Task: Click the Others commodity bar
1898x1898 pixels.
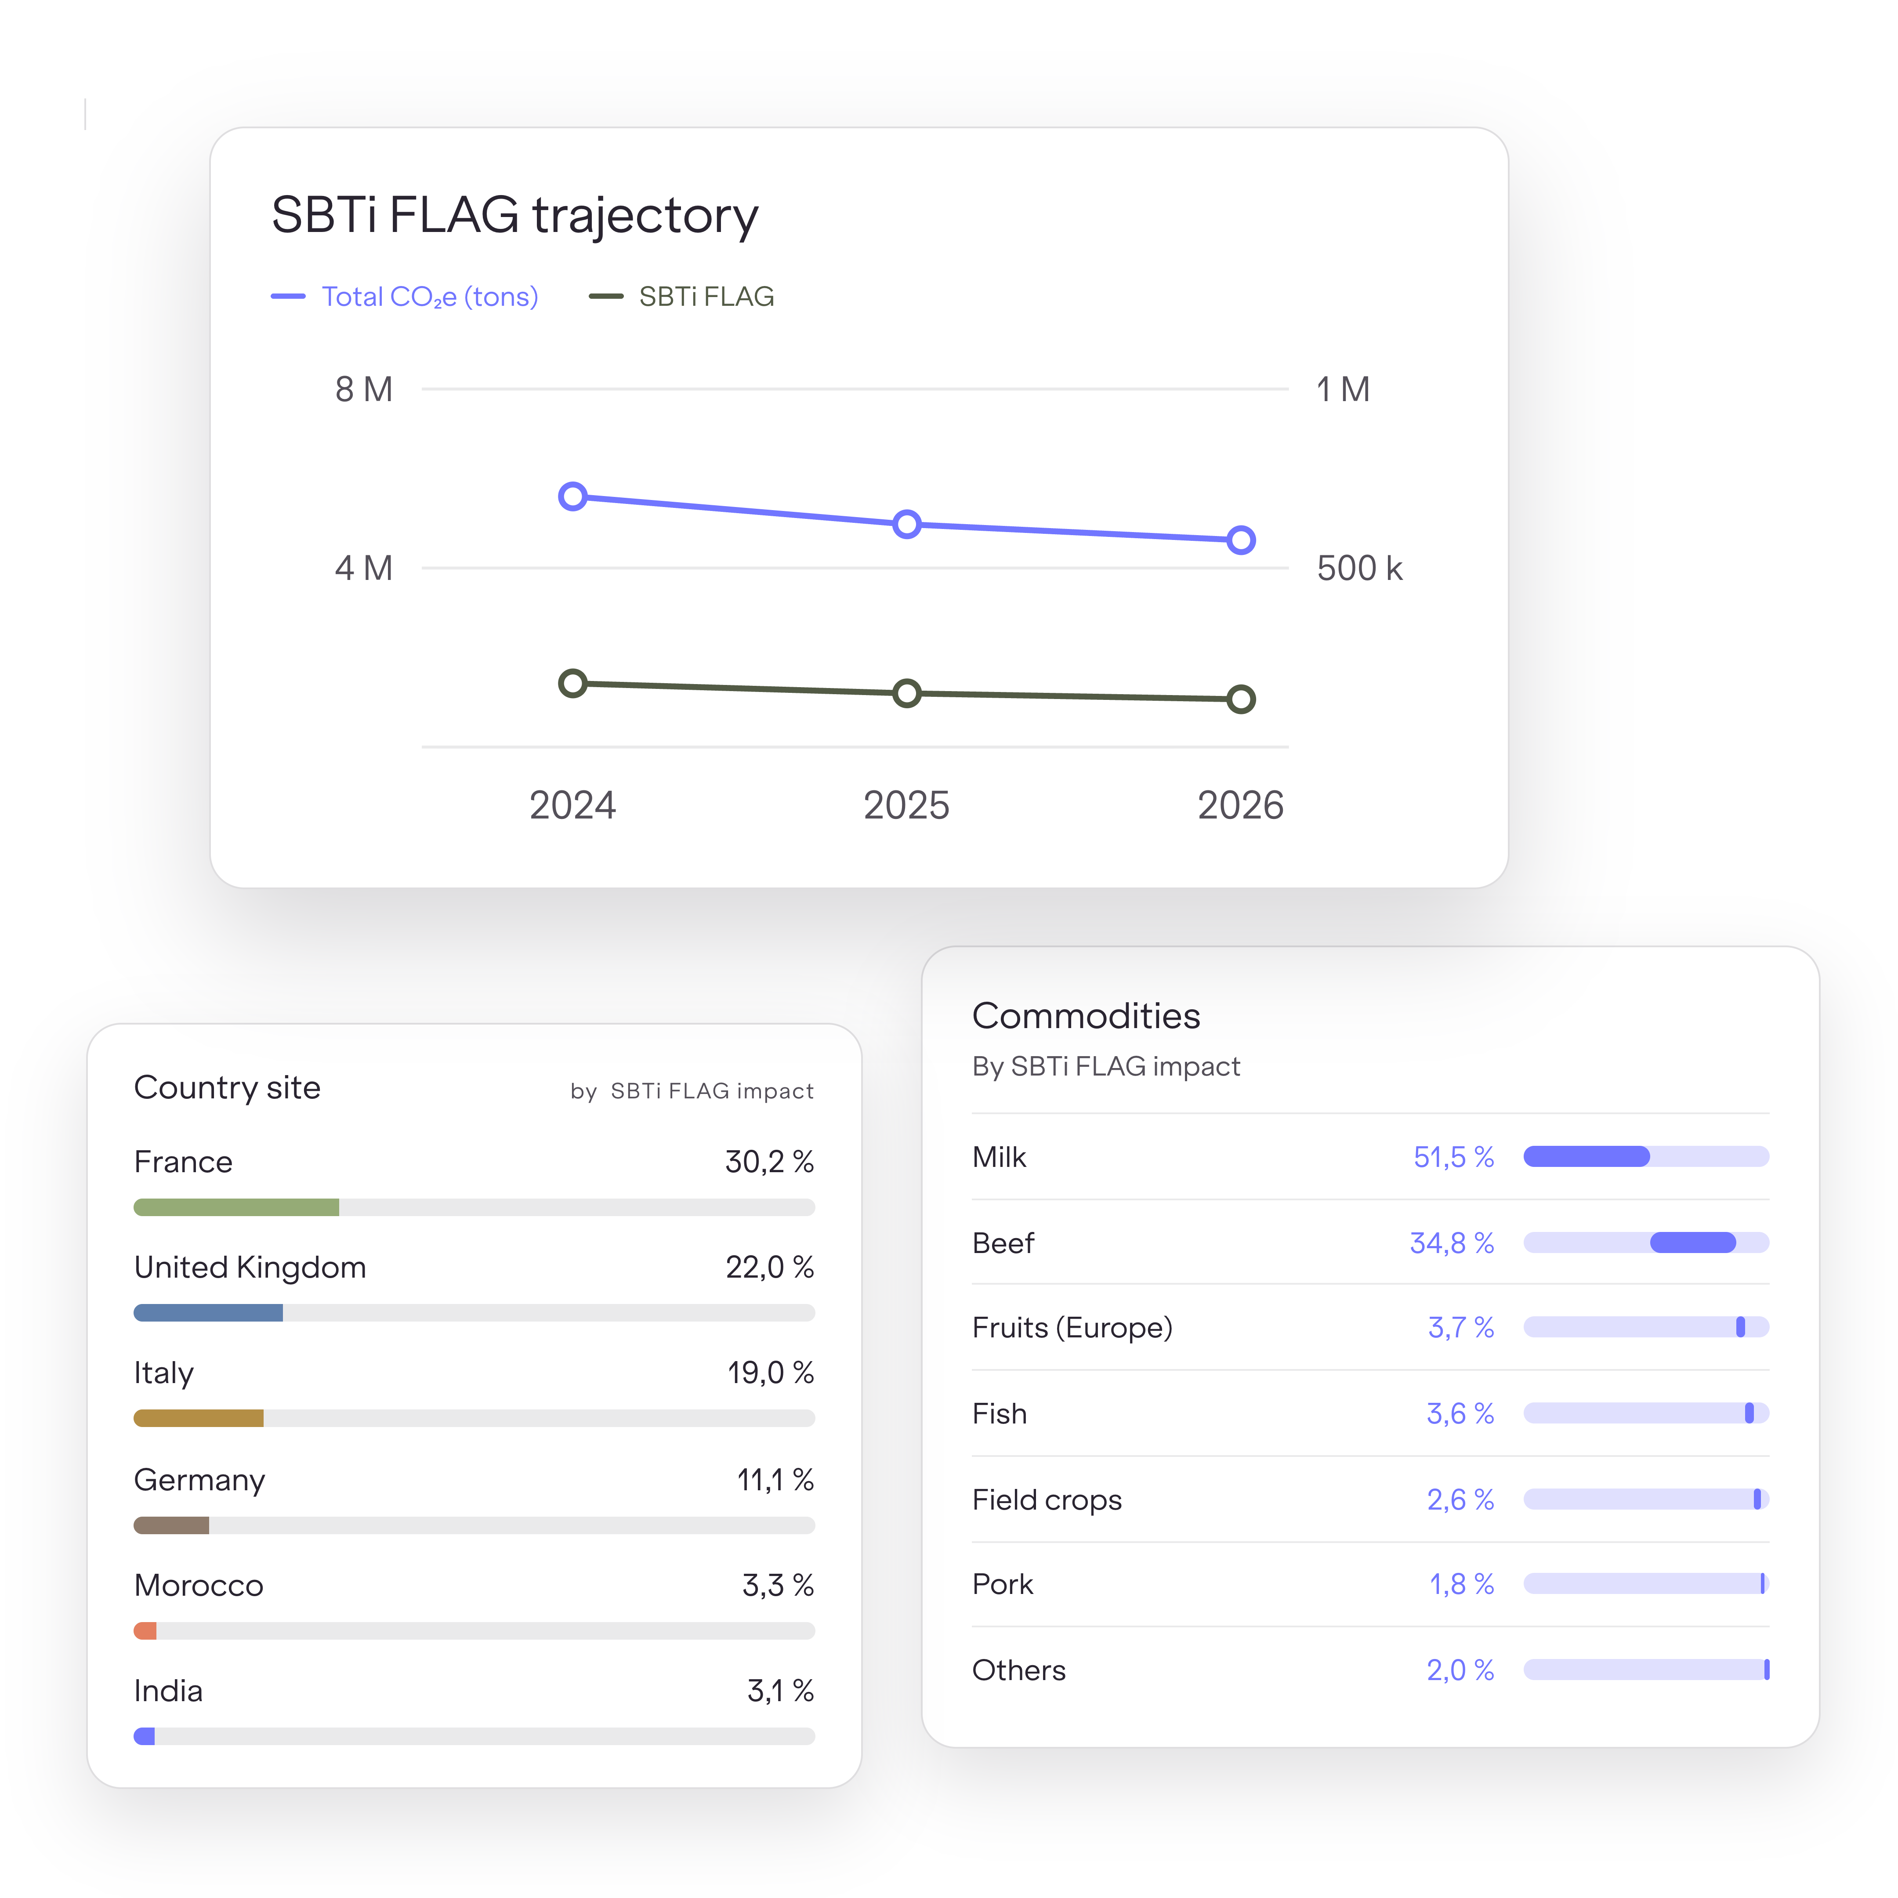Action: pos(1647,1670)
